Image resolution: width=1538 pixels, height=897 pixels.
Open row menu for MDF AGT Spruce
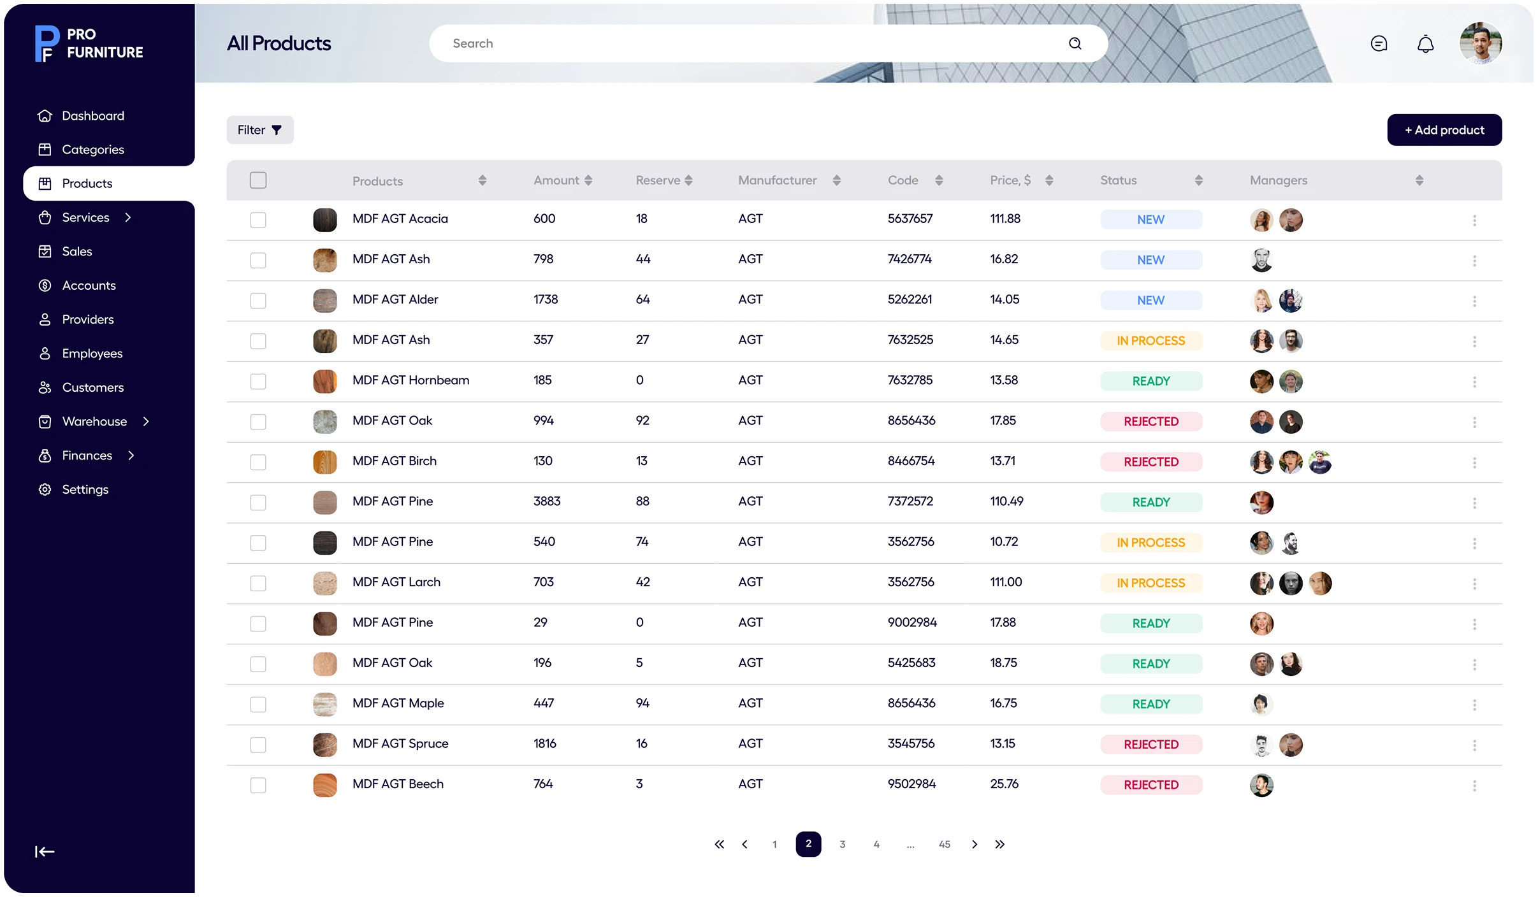[x=1474, y=745]
